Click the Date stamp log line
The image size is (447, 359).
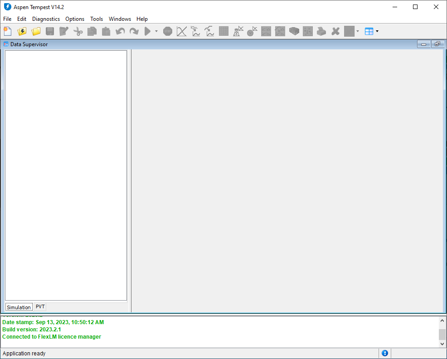pyautogui.click(x=53, y=322)
